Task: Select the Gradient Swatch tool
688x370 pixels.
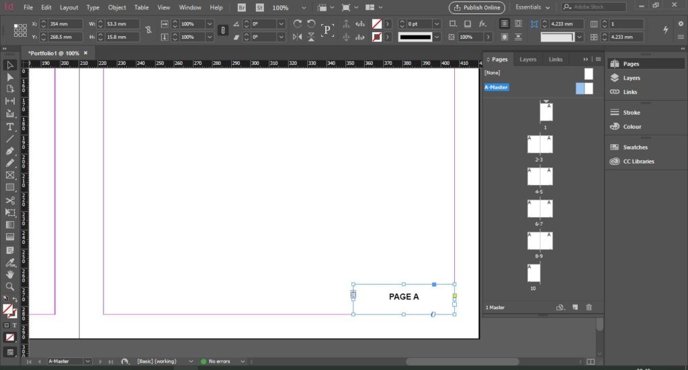Action: [x=9, y=225]
